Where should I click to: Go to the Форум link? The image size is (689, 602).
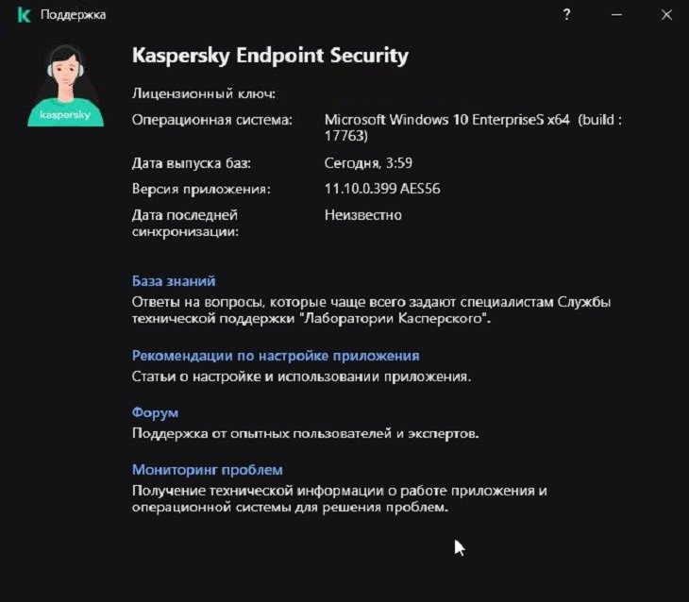pyautogui.click(x=155, y=412)
